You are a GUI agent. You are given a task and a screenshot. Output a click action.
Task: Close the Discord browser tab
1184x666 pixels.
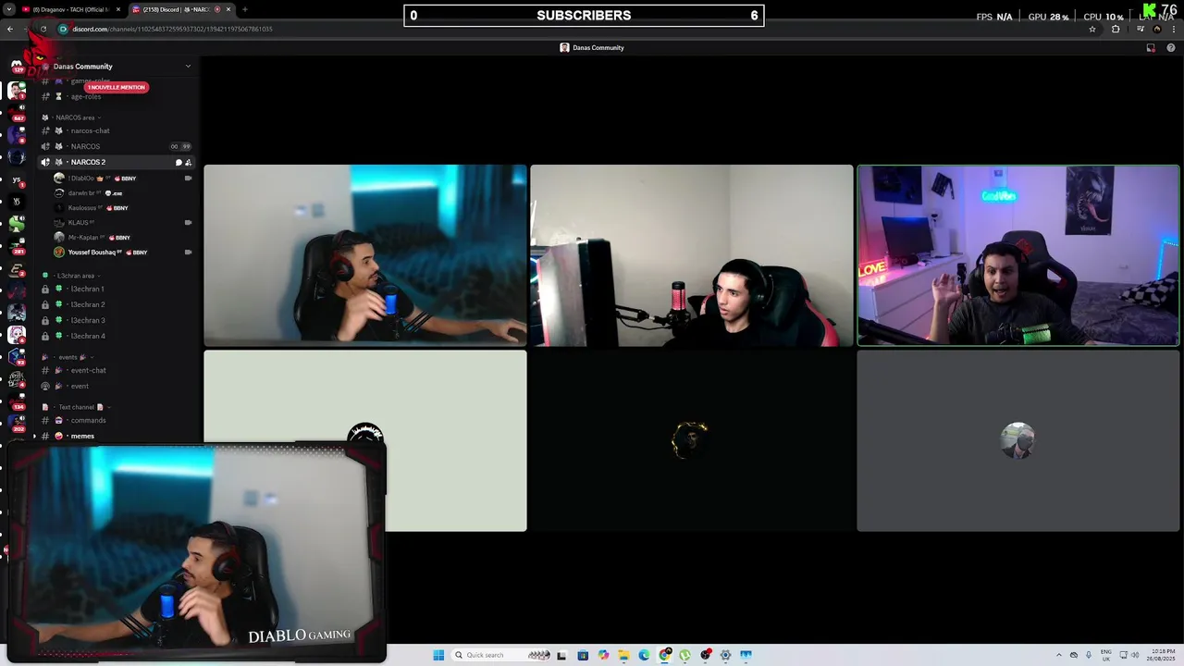(228, 9)
